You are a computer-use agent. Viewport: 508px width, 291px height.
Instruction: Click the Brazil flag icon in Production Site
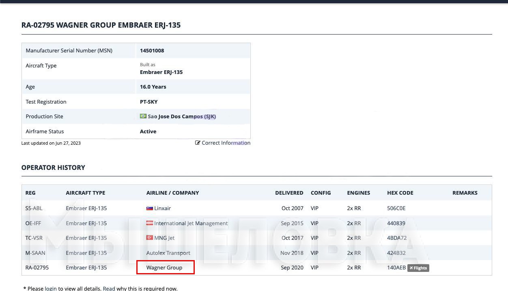[143, 116]
